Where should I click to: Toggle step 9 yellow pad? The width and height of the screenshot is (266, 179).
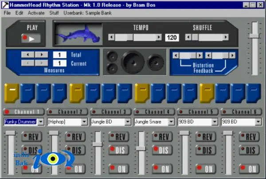pyautogui.click(x=142, y=93)
